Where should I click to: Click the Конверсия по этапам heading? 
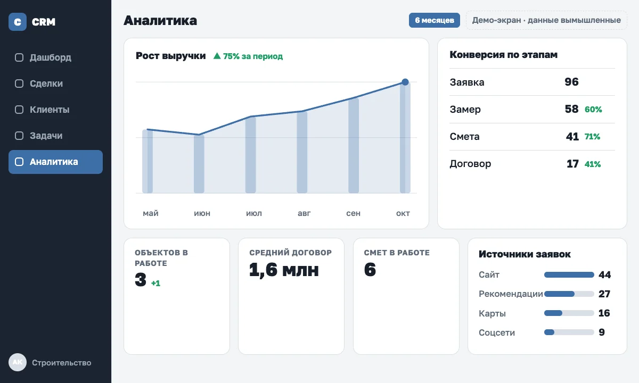click(504, 55)
